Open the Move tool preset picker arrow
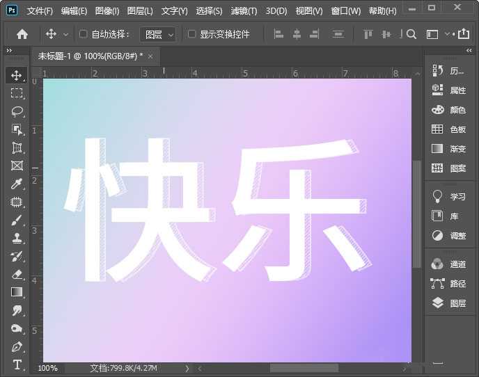 tap(66, 34)
